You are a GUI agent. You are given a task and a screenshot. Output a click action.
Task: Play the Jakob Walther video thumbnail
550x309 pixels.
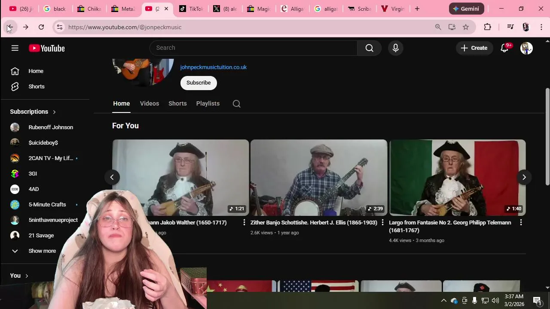tap(180, 178)
